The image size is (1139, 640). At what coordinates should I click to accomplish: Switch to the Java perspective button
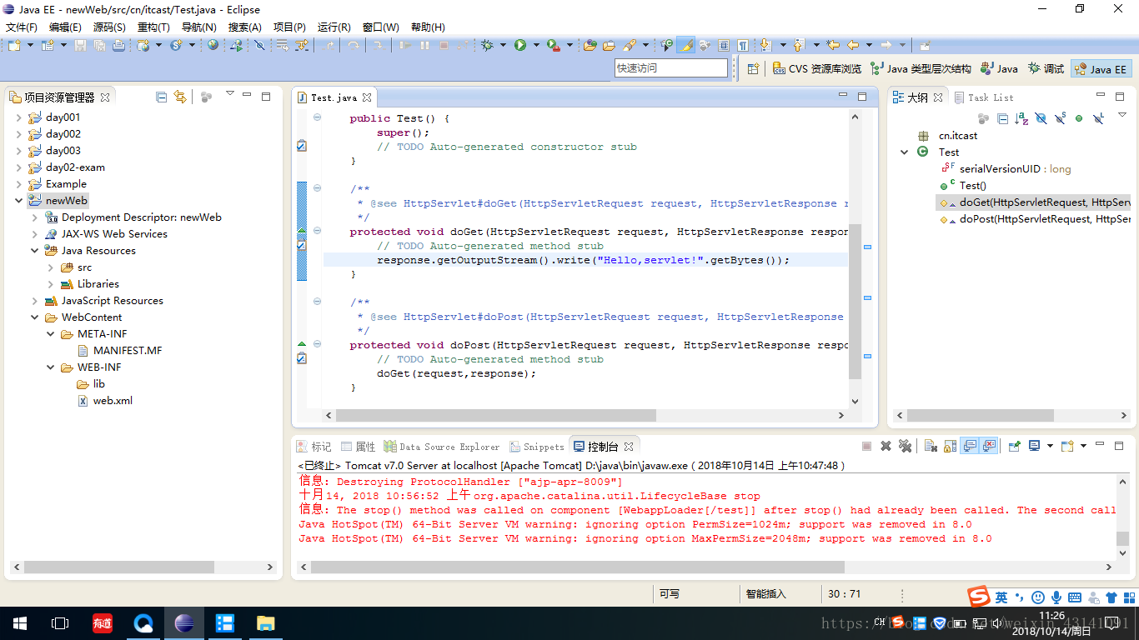tap(999, 69)
